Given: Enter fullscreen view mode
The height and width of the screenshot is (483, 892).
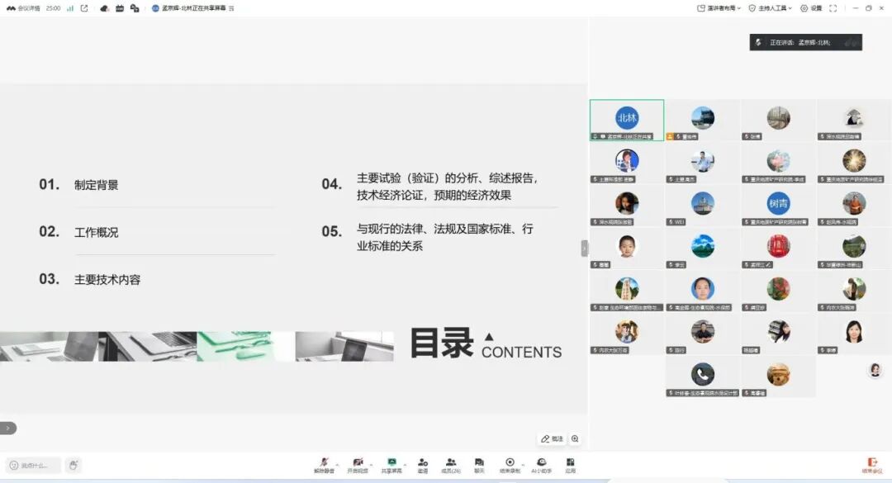Looking at the screenshot, I should click(833, 8).
